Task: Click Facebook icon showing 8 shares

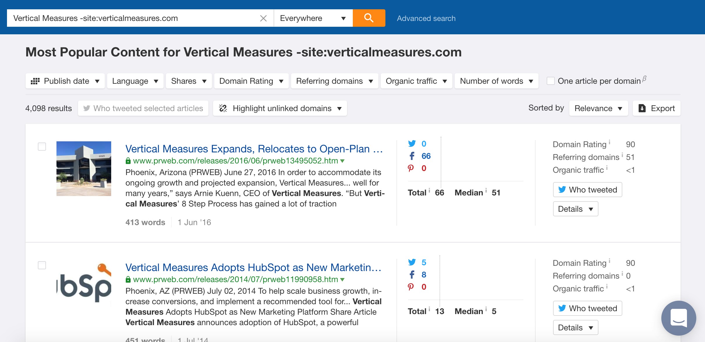Action: 412,275
